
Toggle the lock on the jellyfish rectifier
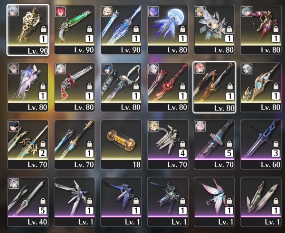[182, 29]
